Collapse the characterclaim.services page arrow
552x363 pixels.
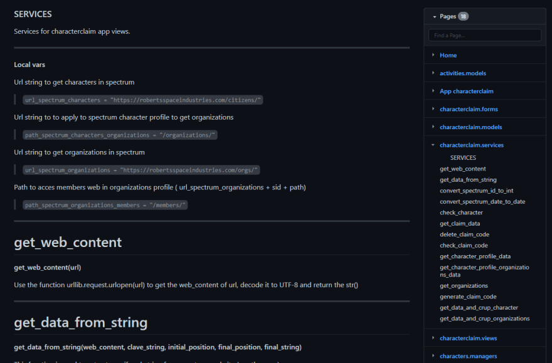pyautogui.click(x=433, y=145)
